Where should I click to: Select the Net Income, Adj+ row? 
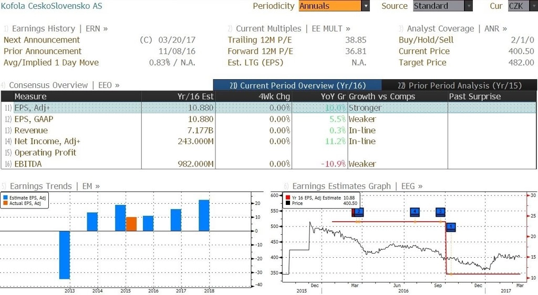[268, 141]
